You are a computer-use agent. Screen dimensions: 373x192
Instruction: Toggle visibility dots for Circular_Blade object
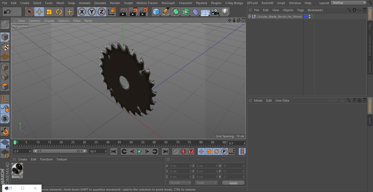click(309, 17)
